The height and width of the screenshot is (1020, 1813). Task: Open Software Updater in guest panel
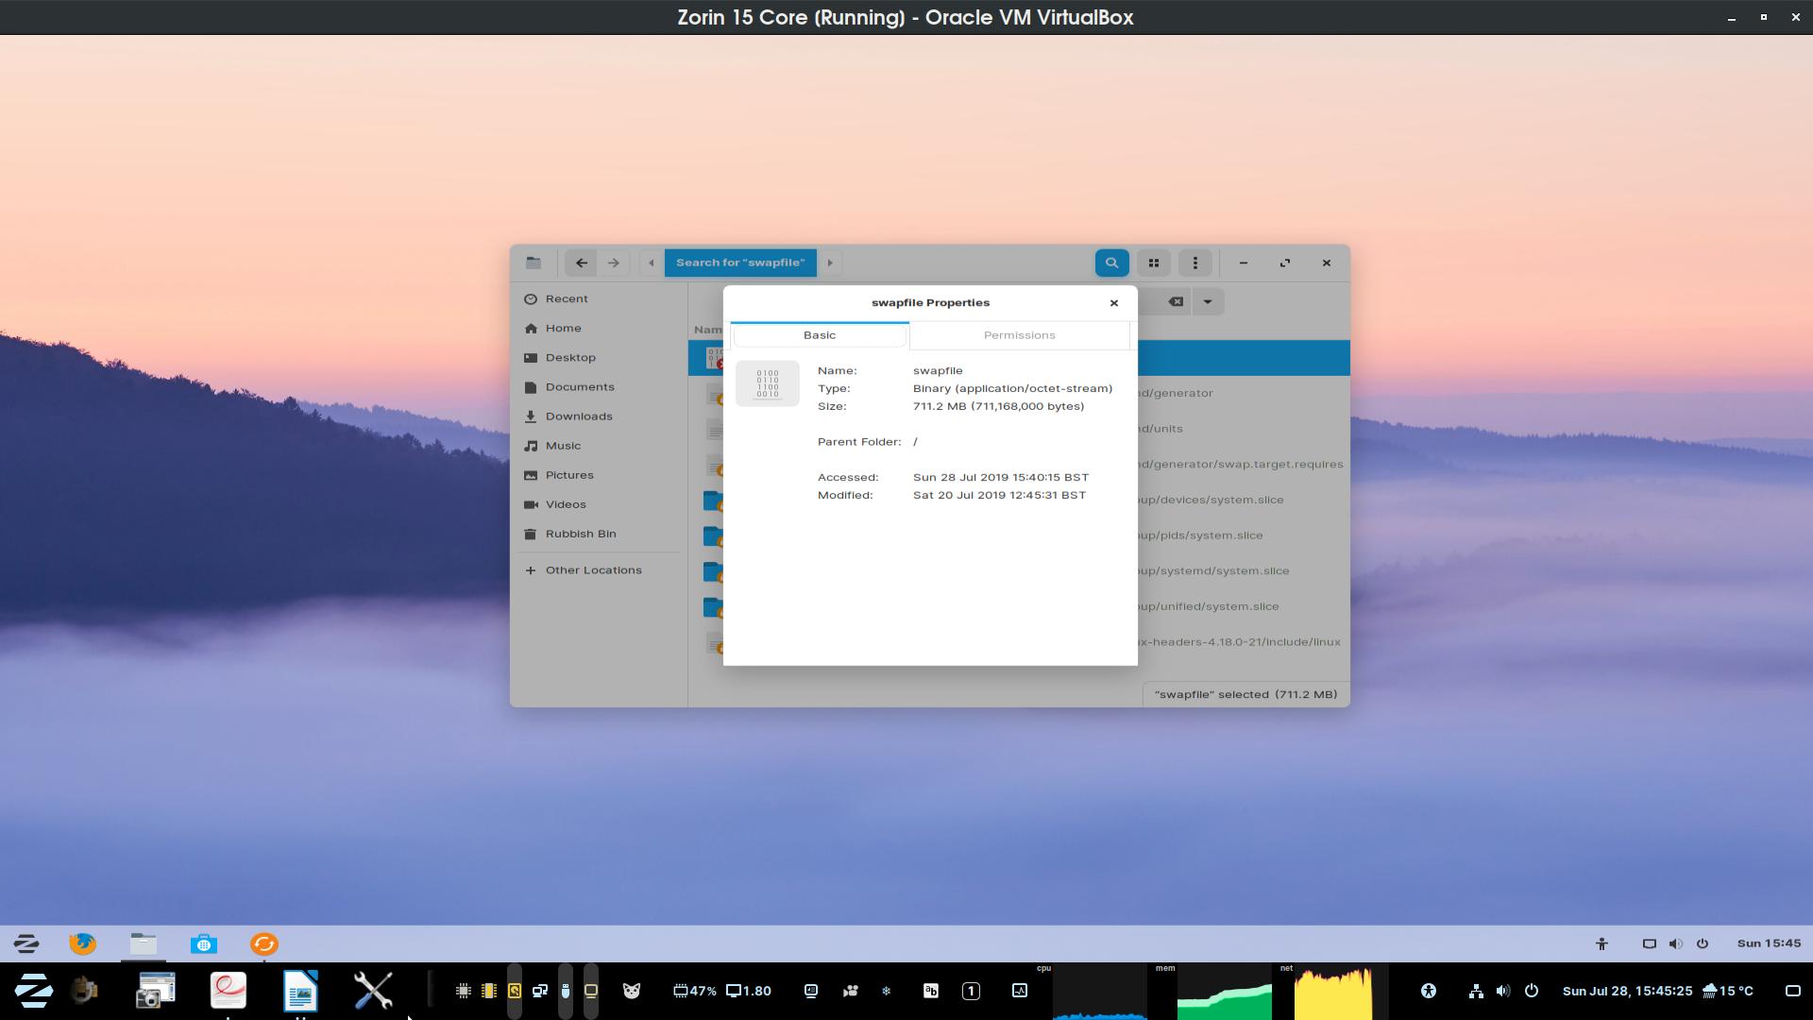coord(264,943)
